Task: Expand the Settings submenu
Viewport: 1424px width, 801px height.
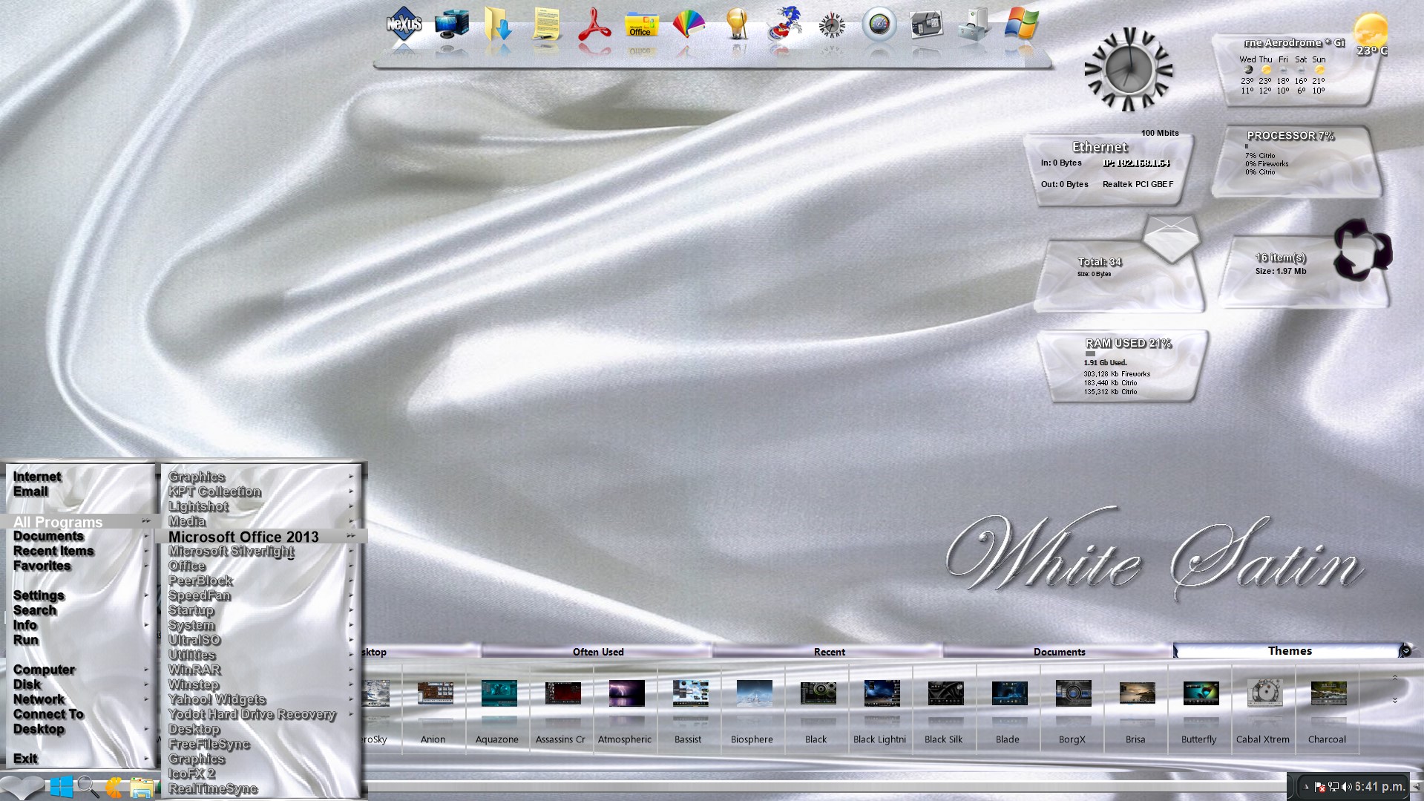Action: click(39, 595)
